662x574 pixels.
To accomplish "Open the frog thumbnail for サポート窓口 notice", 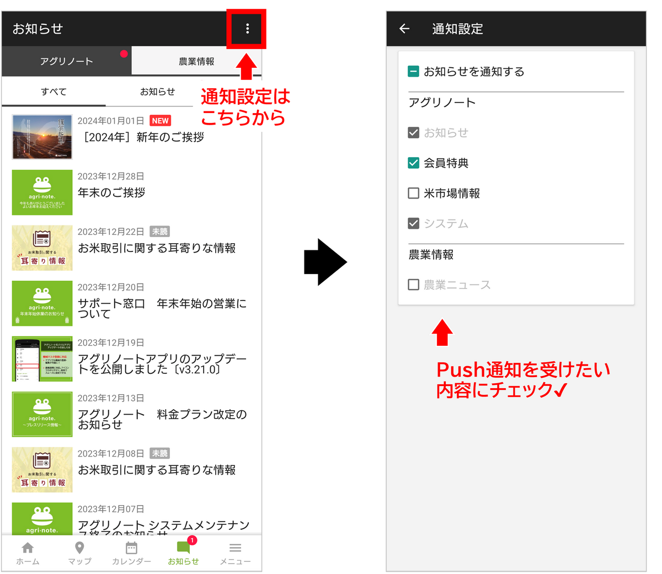I will click(42, 303).
